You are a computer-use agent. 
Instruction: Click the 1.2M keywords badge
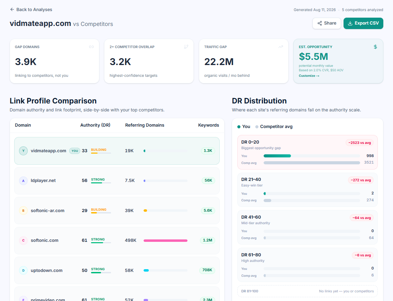click(208, 240)
